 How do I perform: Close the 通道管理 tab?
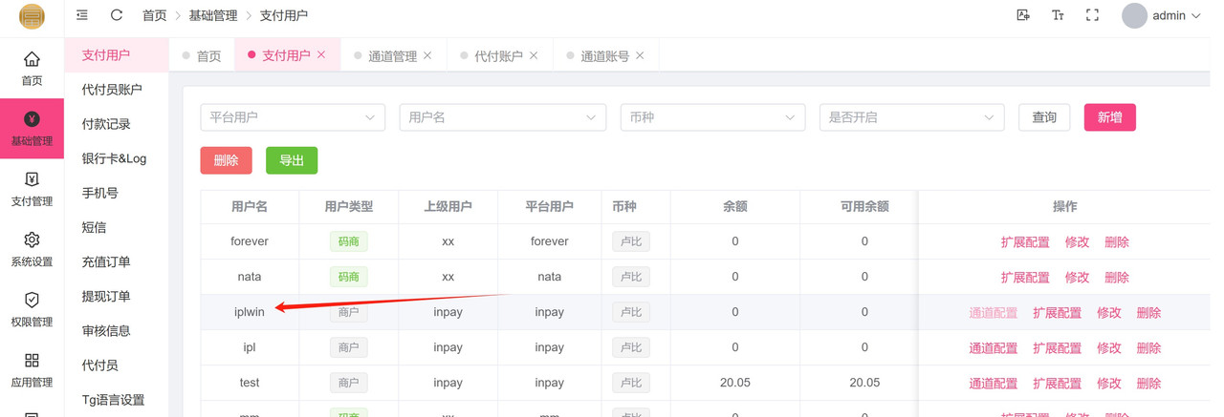[x=427, y=55]
